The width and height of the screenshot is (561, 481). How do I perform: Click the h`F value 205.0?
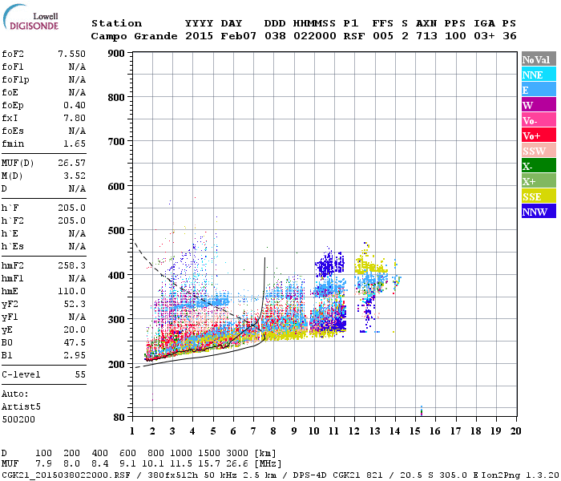(x=72, y=208)
